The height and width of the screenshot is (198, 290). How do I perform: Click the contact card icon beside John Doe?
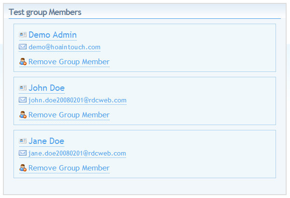[x=23, y=88]
